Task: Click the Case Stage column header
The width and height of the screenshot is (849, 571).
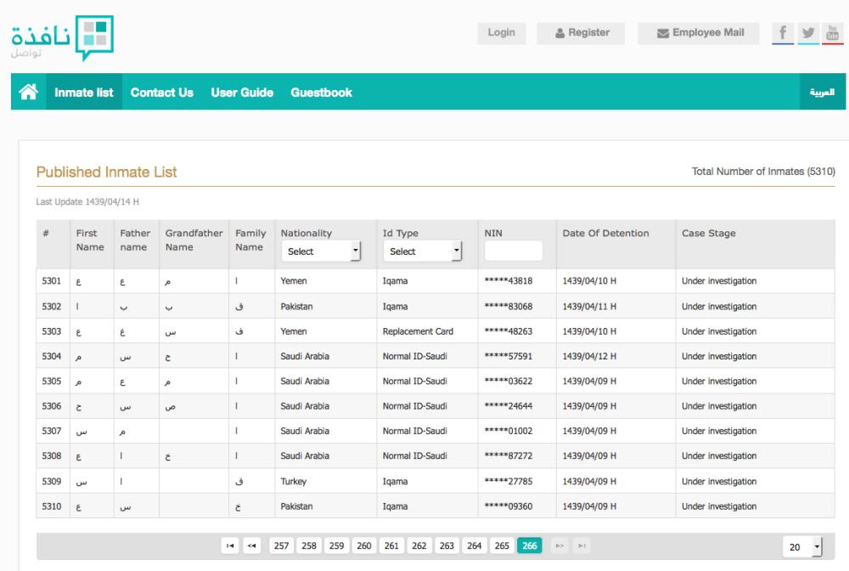Action: pyautogui.click(x=708, y=233)
